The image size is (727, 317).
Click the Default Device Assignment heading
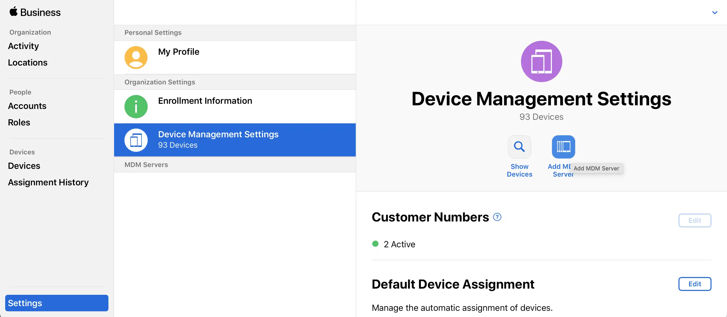453,284
